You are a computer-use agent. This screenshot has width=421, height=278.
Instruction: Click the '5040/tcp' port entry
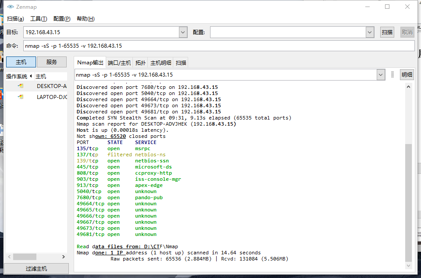tap(89, 191)
